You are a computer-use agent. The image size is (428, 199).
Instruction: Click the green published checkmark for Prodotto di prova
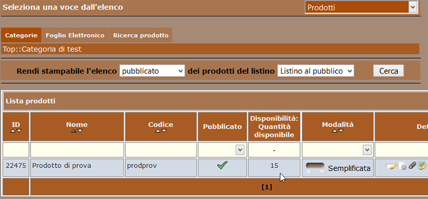point(222,165)
